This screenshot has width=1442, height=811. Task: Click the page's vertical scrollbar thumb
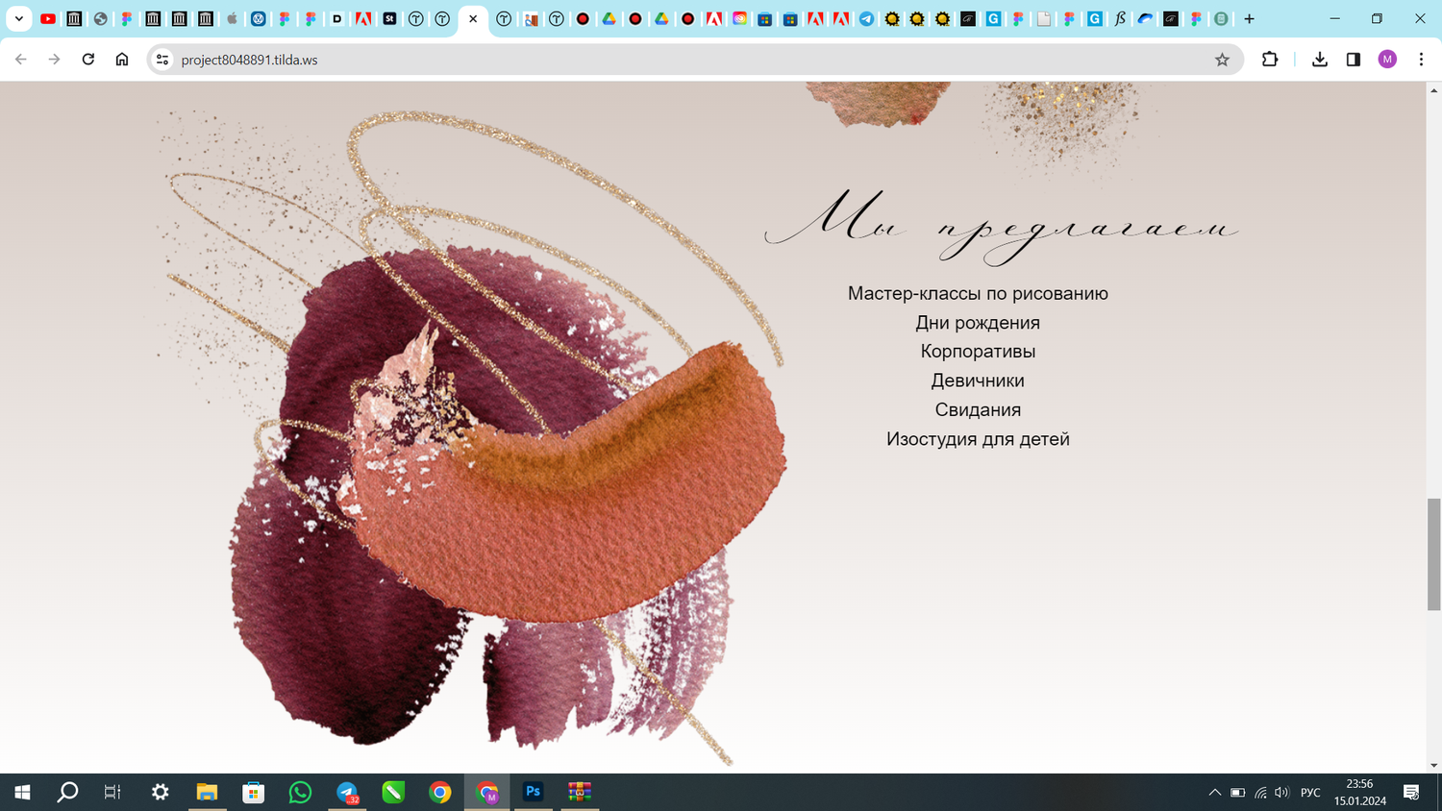1433,554
